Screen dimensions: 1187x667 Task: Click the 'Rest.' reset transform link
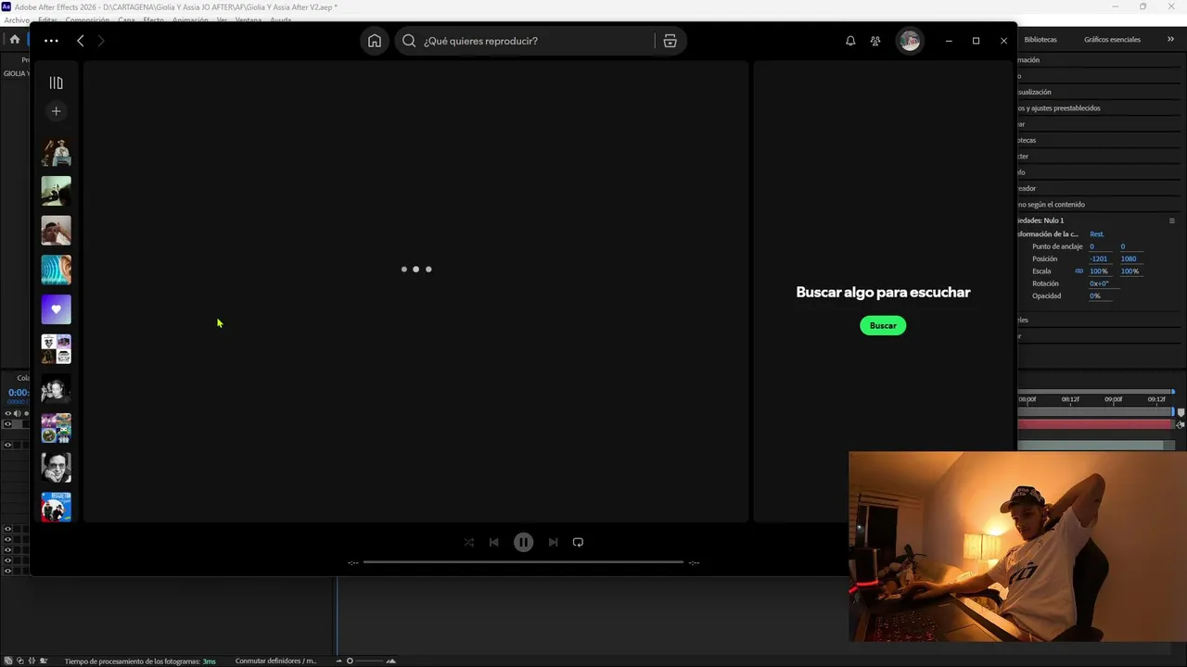[1096, 234]
